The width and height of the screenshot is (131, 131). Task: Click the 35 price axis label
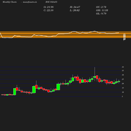pyautogui.click(x=123, y=70)
